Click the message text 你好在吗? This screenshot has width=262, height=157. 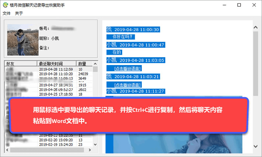[123, 37]
